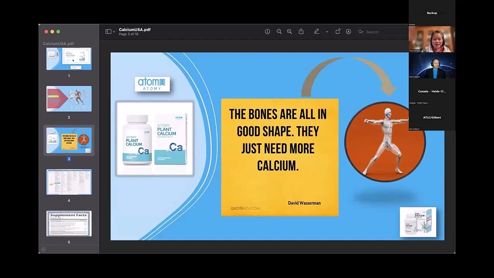Select the Darryl Bajaro video tile
The width and height of the screenshot is (494, 278).
(x=432, y=65)
